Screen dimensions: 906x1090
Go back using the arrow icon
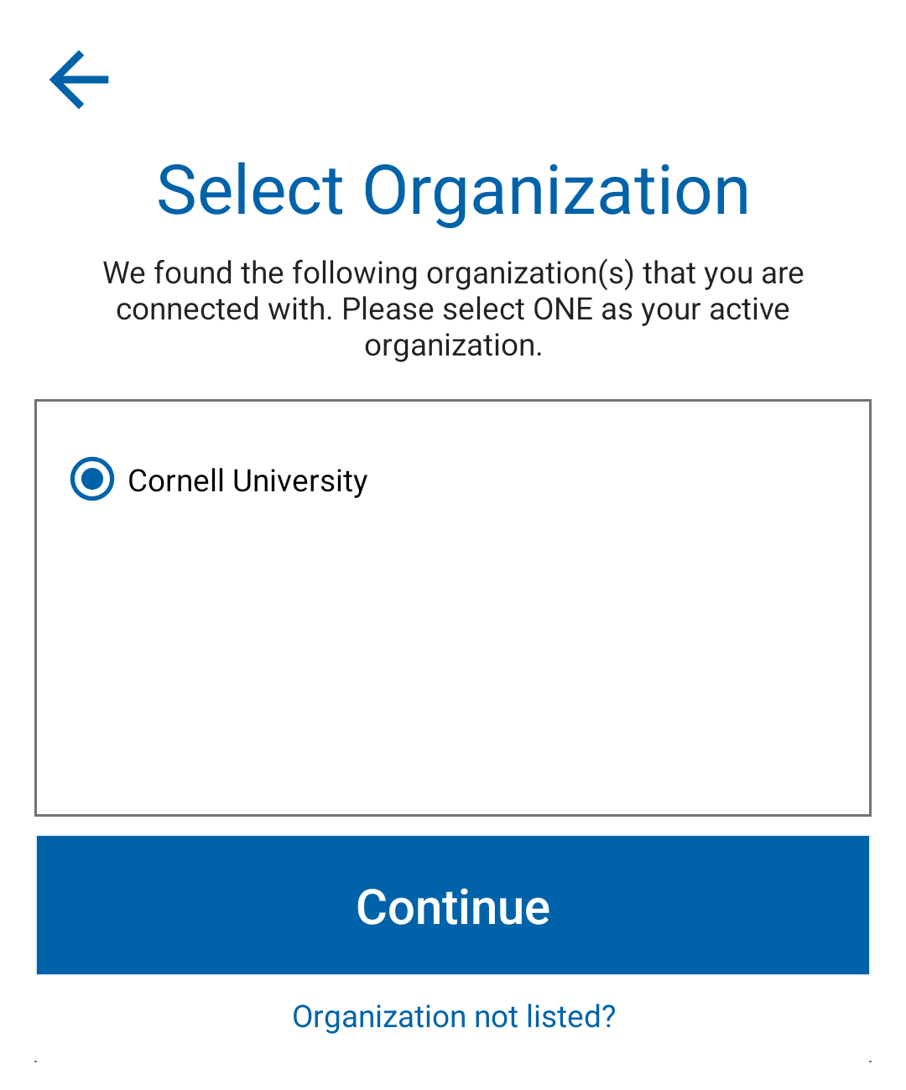tap(80, 80)
